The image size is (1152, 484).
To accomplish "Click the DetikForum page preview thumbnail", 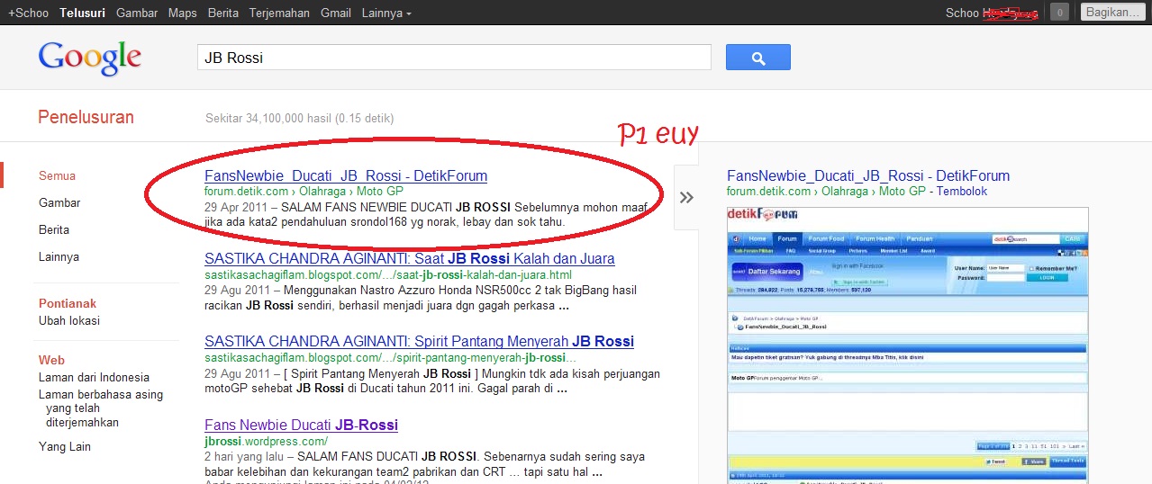I will click(x=907, y=345).
